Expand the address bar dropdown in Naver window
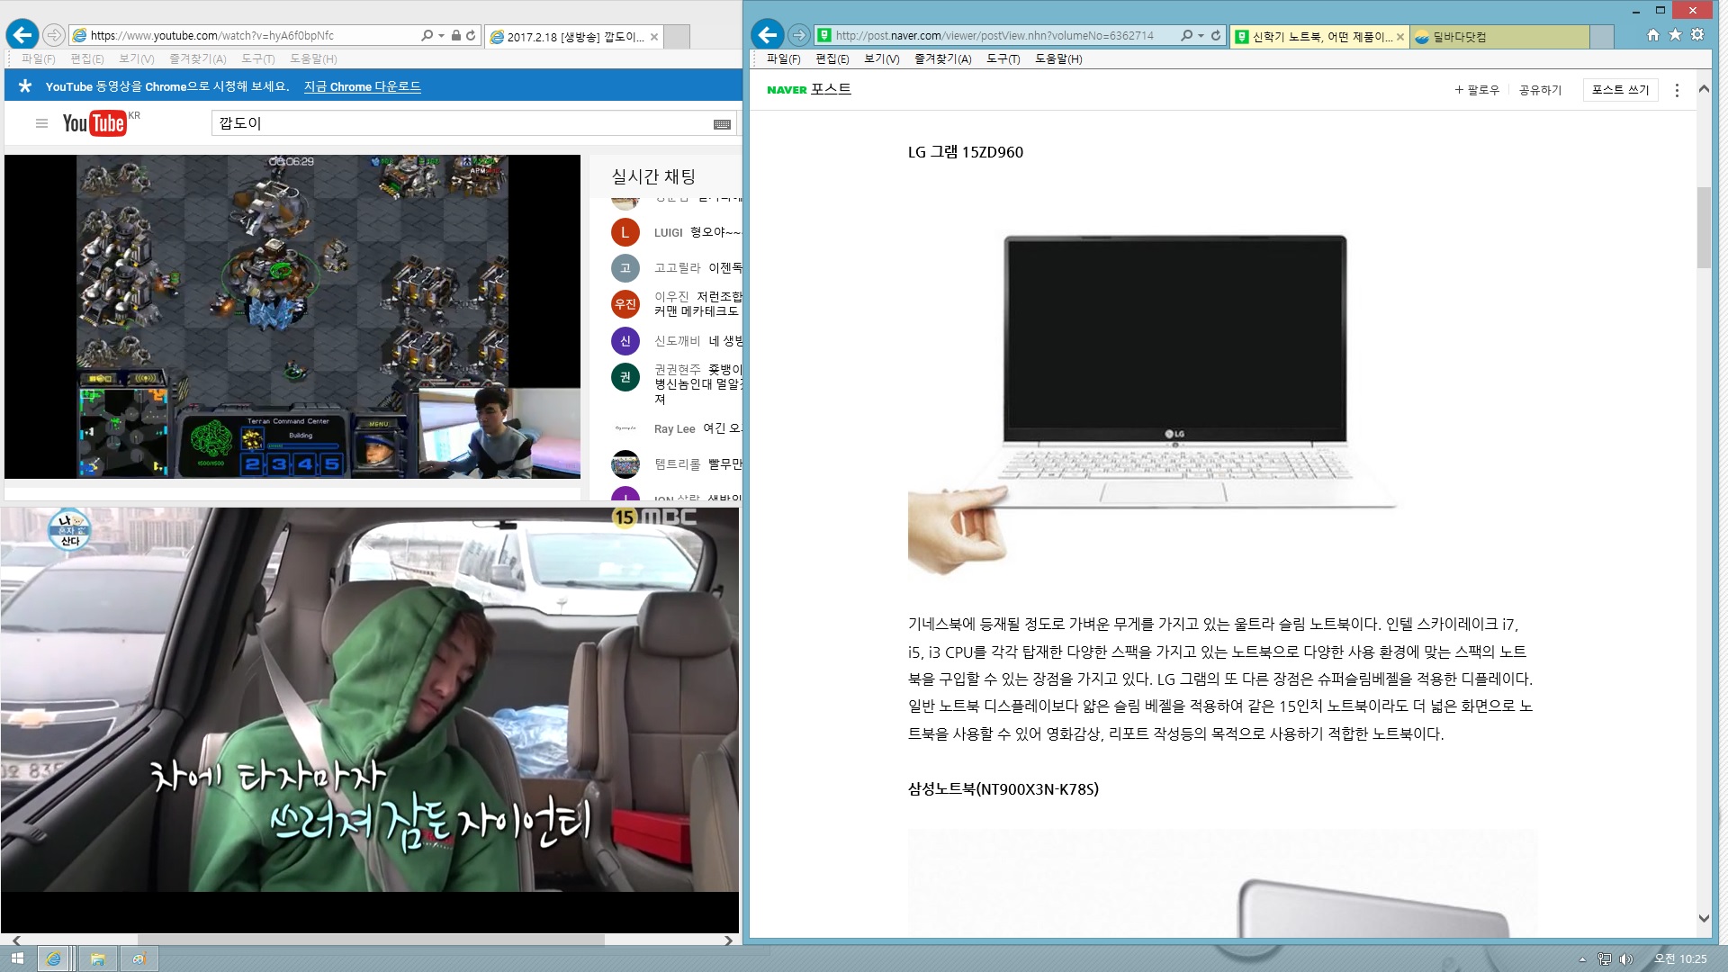 coord(1201,36)
